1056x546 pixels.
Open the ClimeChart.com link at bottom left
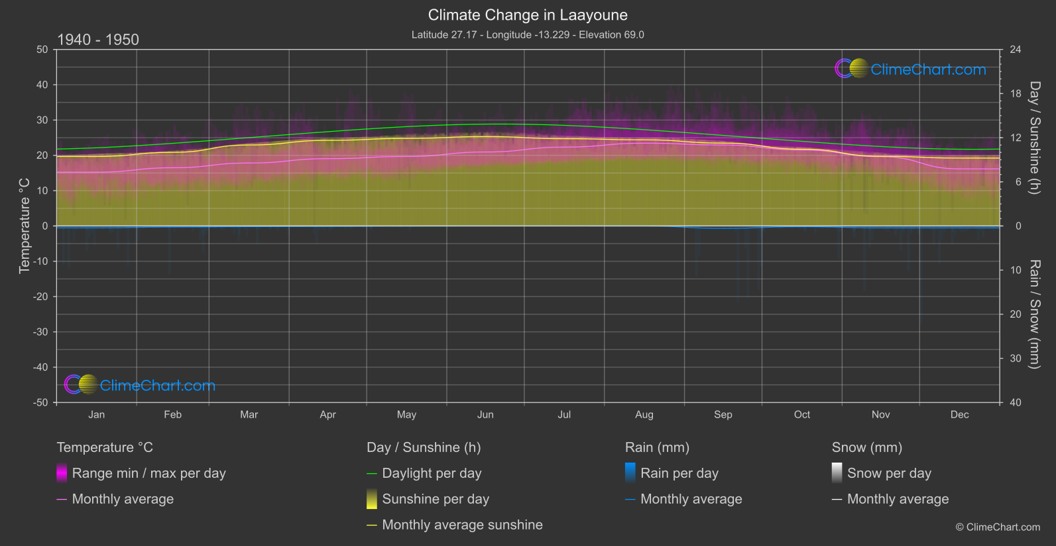coord(158,385)
